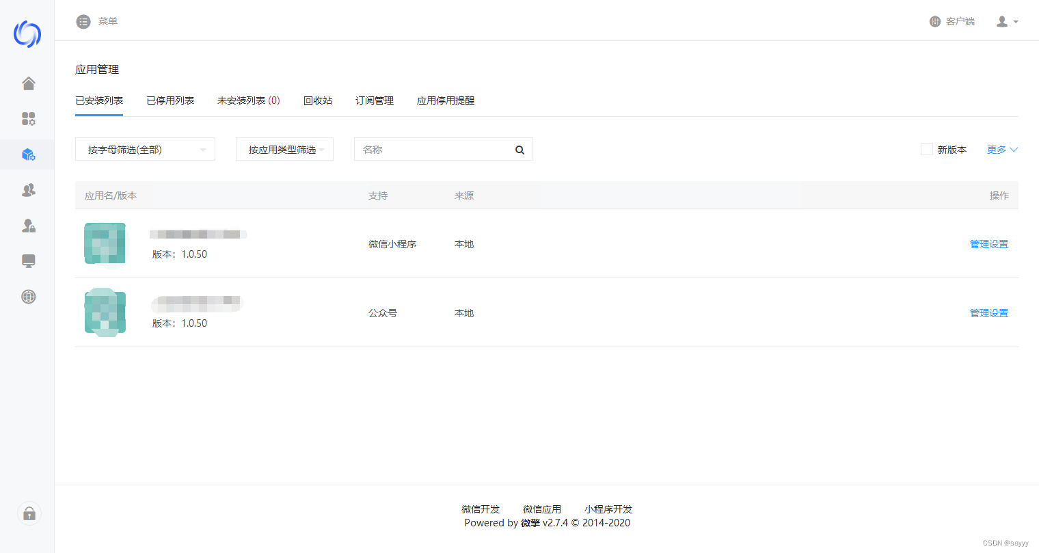Screen dimensions: 1039x553
Task: Open the 小程序开发 footer link
Action: click(x=608, y=509)
